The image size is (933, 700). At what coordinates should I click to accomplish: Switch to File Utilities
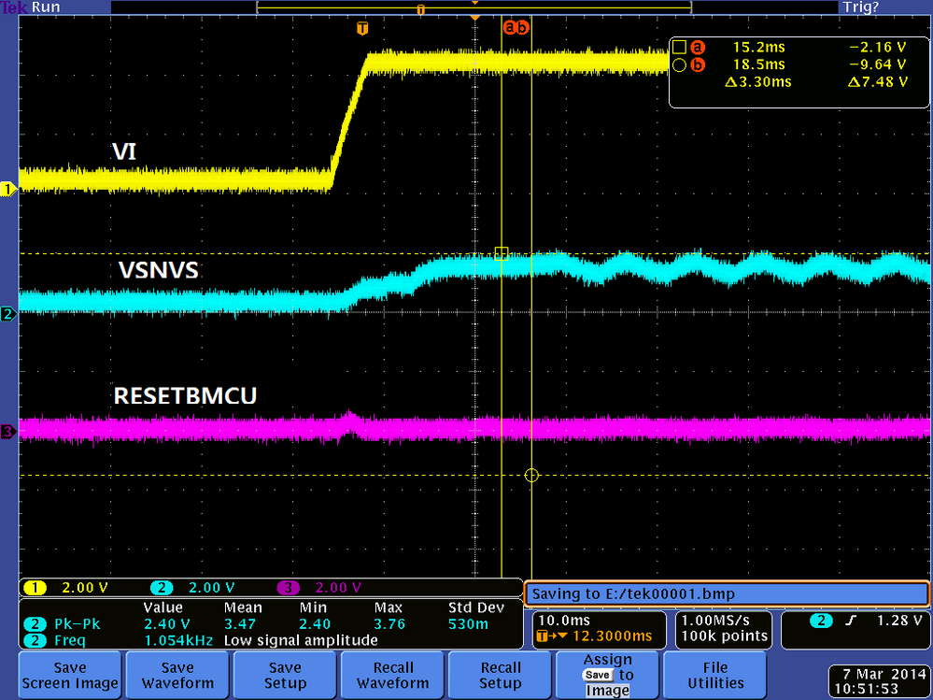(x=714, y=674)
